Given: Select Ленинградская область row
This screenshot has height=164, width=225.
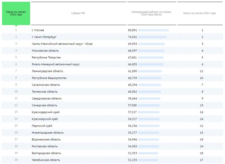Looking at the screenshot, I should pos(47,71).
